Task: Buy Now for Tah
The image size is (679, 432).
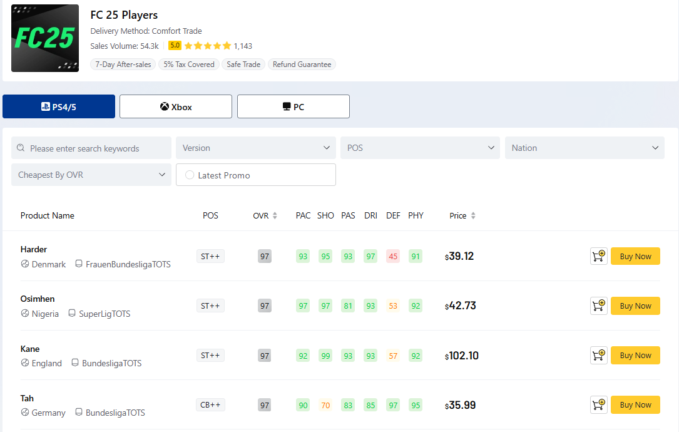Action: tap(635, 404)
